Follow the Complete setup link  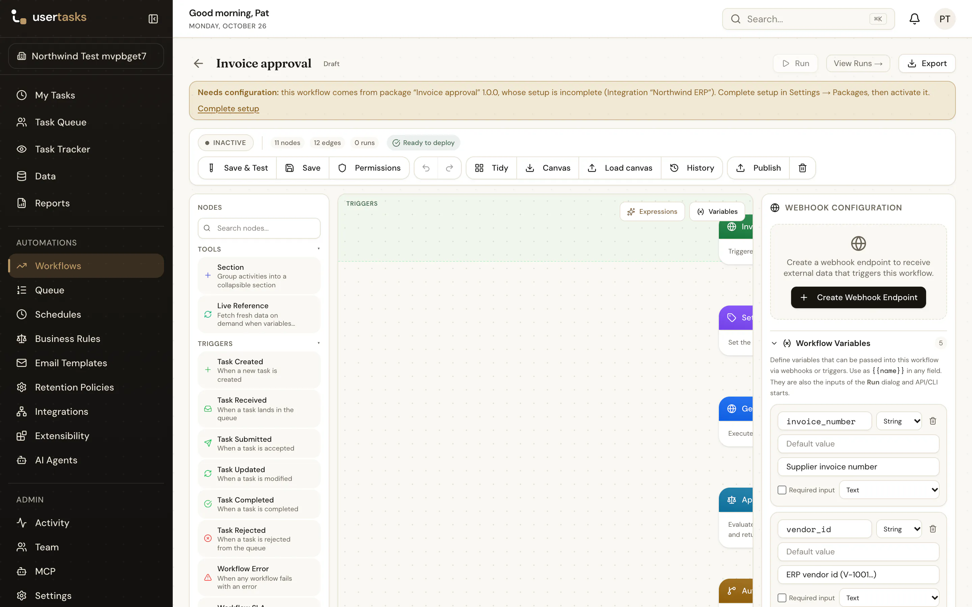[x=228, y=108]
